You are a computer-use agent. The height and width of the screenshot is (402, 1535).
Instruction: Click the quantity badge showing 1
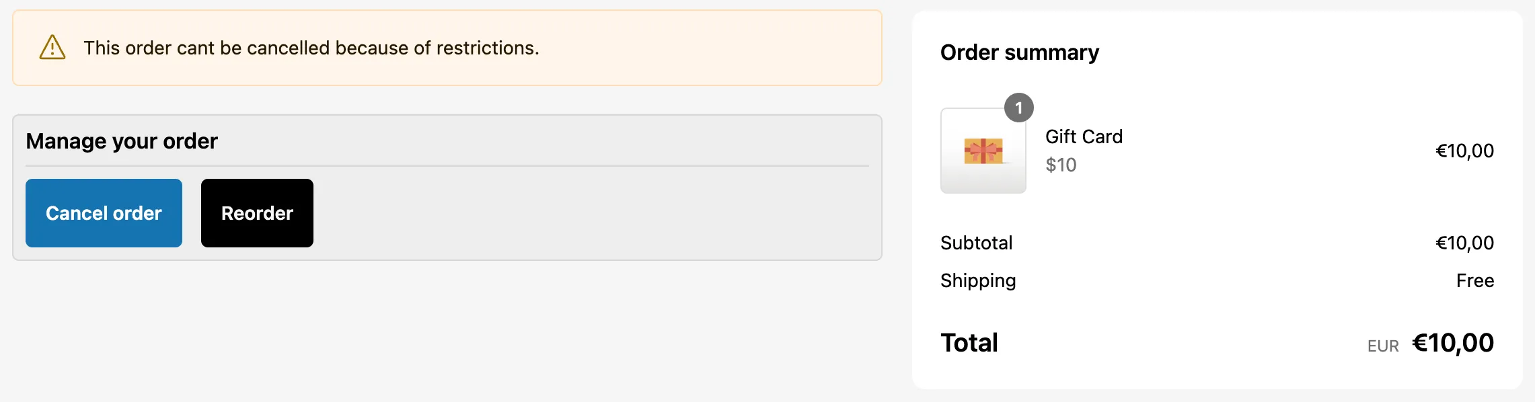1019,107
